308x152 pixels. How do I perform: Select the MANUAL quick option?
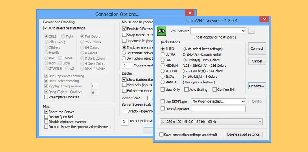[163, 82]
